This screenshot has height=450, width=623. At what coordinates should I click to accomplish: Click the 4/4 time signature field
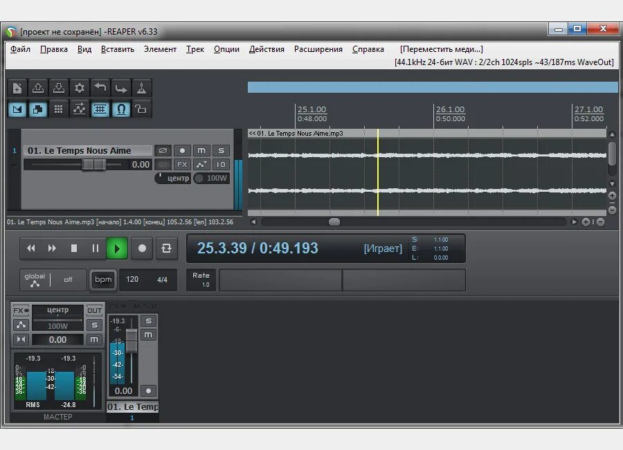pyautogui.click(x=162, y=280)
